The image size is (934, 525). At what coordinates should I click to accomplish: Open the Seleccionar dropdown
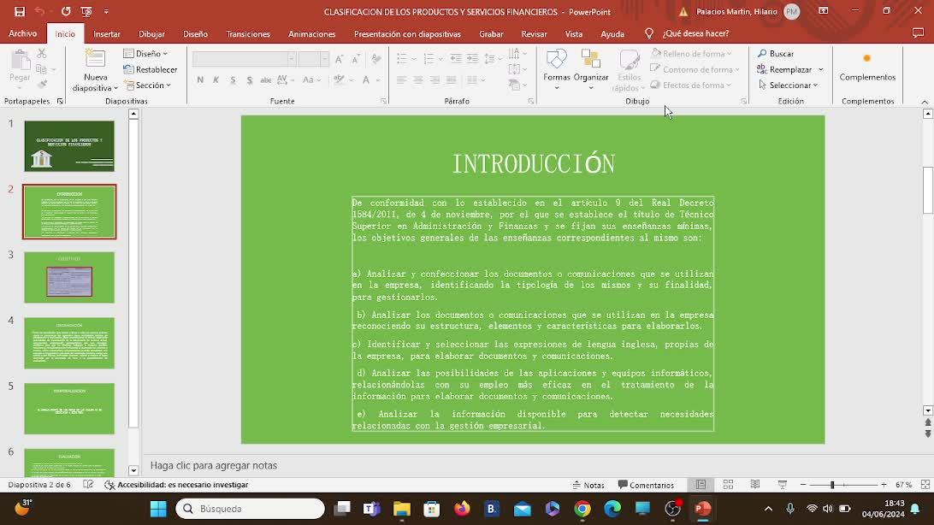[x=789, y=86]
